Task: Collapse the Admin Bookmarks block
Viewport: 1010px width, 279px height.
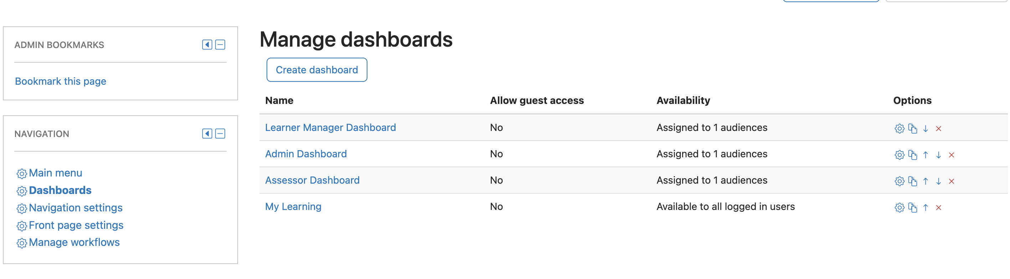Action: [220, 44]
